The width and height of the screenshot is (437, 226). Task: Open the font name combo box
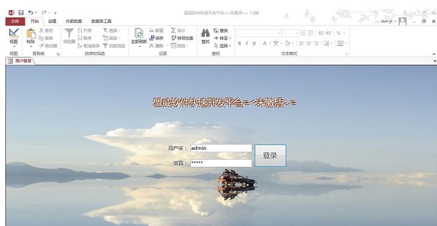(x=259, y=33)
